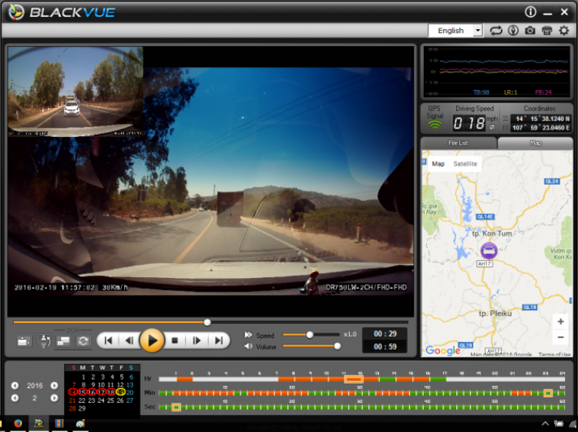Screen dimensions: 578x432
Task: Open the BlackVue taskbar icon
Action: pos(39,424)
